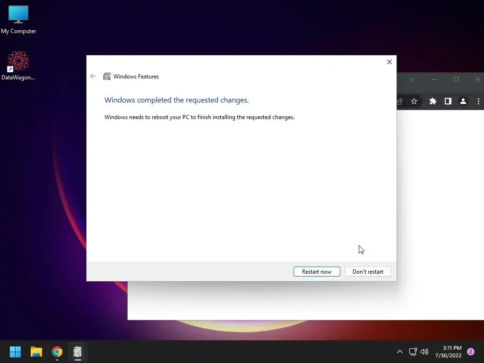Open the network status tray icon
The width and height of the screenshot is (484, 363).
coord(413,352)
